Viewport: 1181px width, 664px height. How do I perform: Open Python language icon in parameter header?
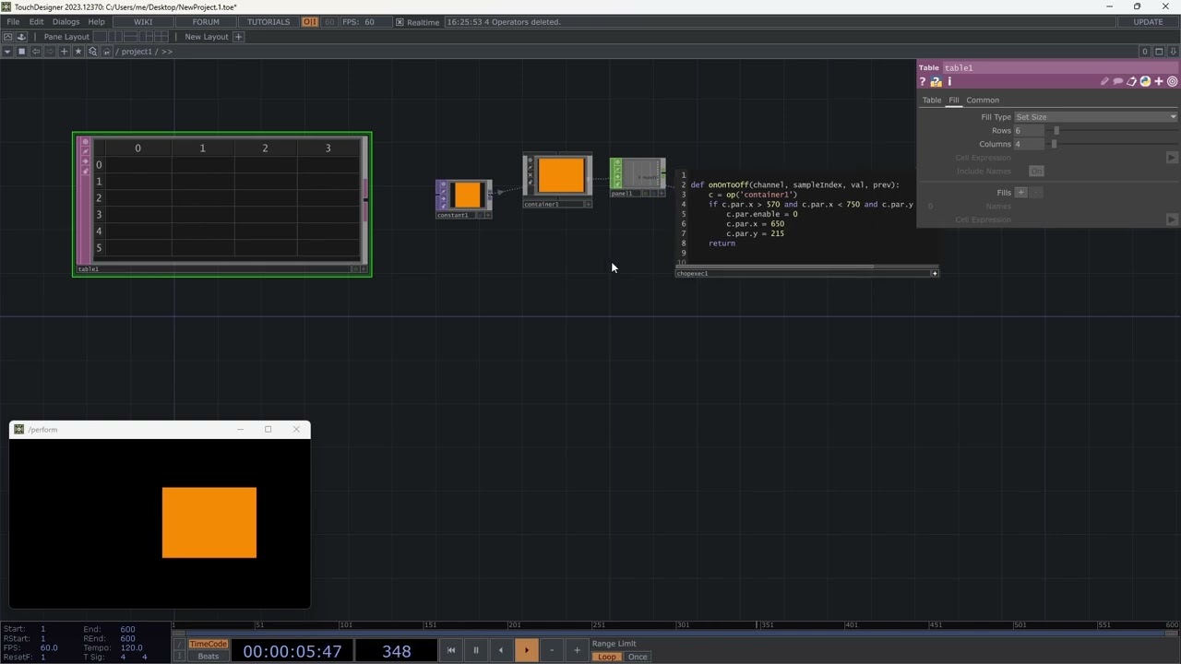click(1145, 82)
